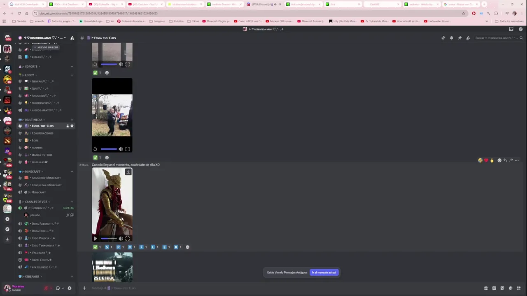This screenshot has width=527, height=296.
Task: Open the Anuncios-Minecraft channel
Action: click(46, 178)
